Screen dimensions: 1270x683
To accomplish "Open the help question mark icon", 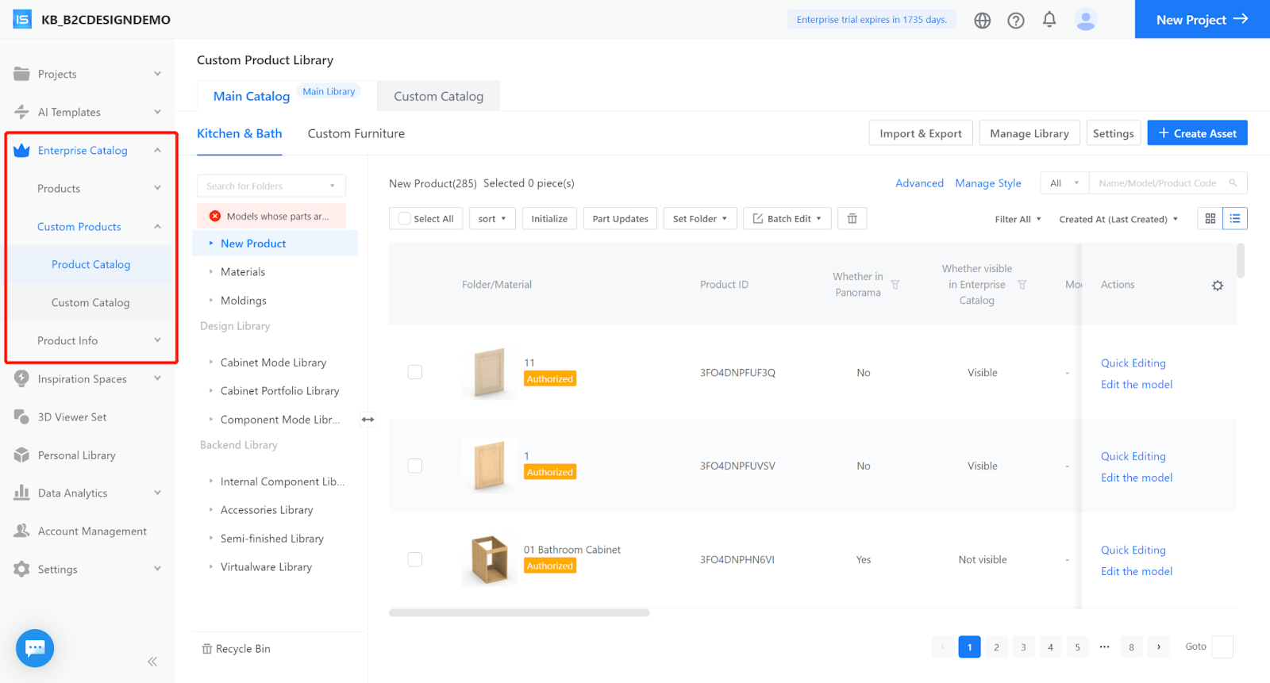I will [x=1015, y=21].
